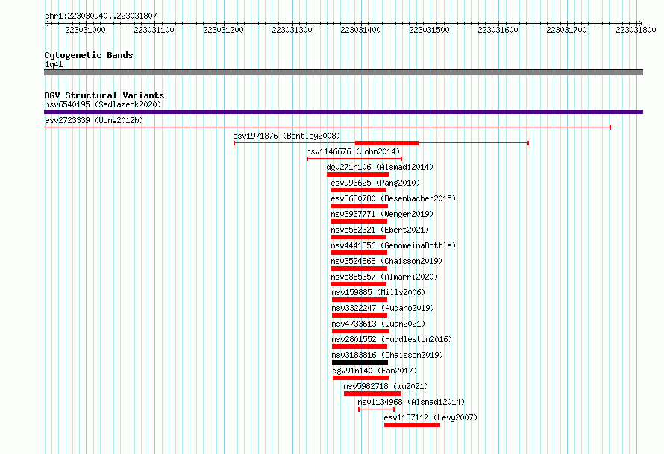This screenshot has width=664, height=454.
Task: Click the thin red esv2723339 line
Action: pos(328,127)
